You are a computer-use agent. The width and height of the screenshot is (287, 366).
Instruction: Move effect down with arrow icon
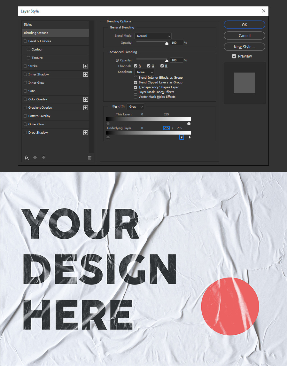click(x=44, y=158)
